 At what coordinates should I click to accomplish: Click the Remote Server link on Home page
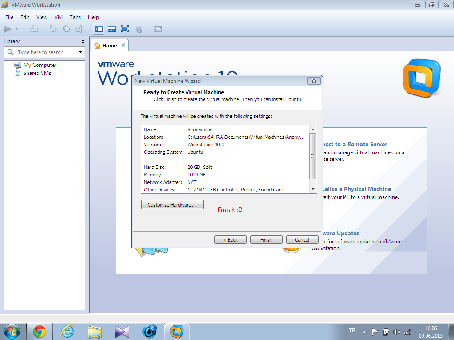click(x=355, y=144)
